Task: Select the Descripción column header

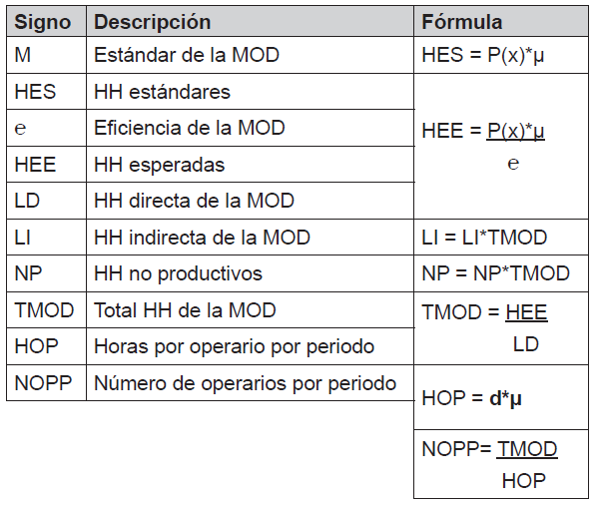Action: pos(152,22)
